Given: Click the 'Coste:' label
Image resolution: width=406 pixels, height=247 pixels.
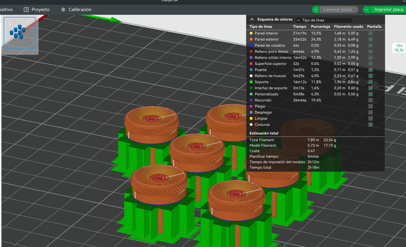Looking at the screenshot, I should click(x=255, y=151).
